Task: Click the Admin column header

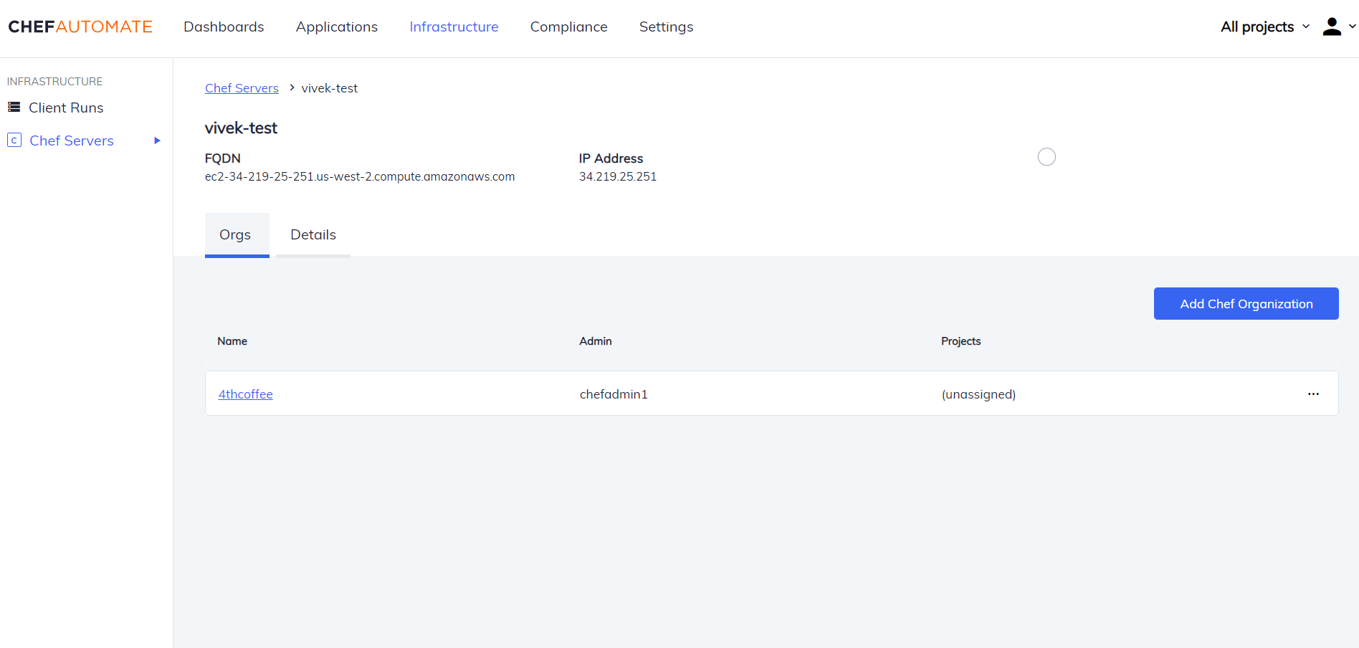Action: tap(596, 341)
